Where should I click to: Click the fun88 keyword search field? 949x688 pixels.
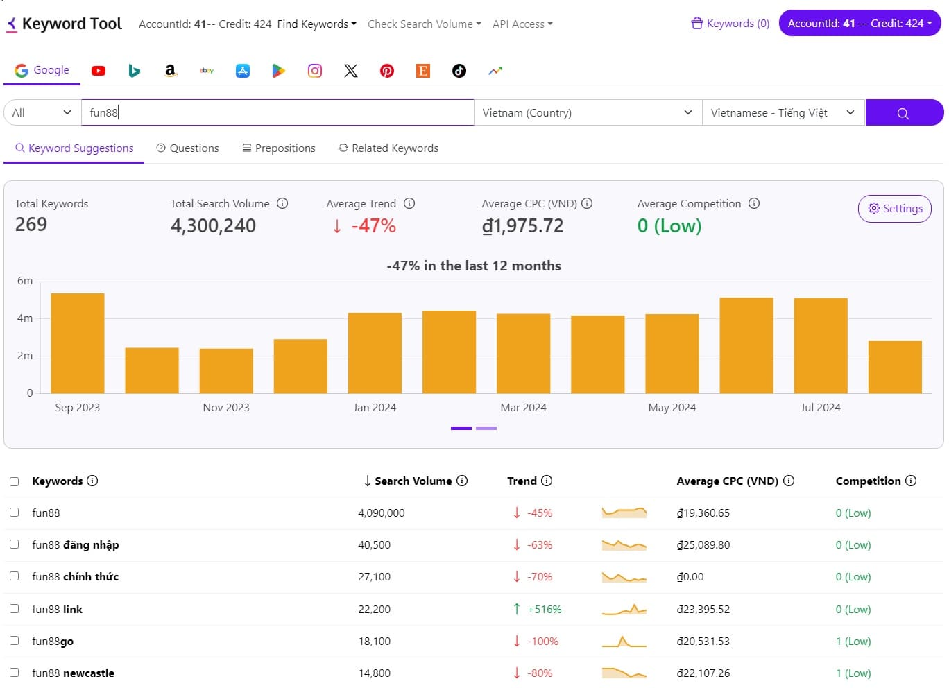pos(277,112)
